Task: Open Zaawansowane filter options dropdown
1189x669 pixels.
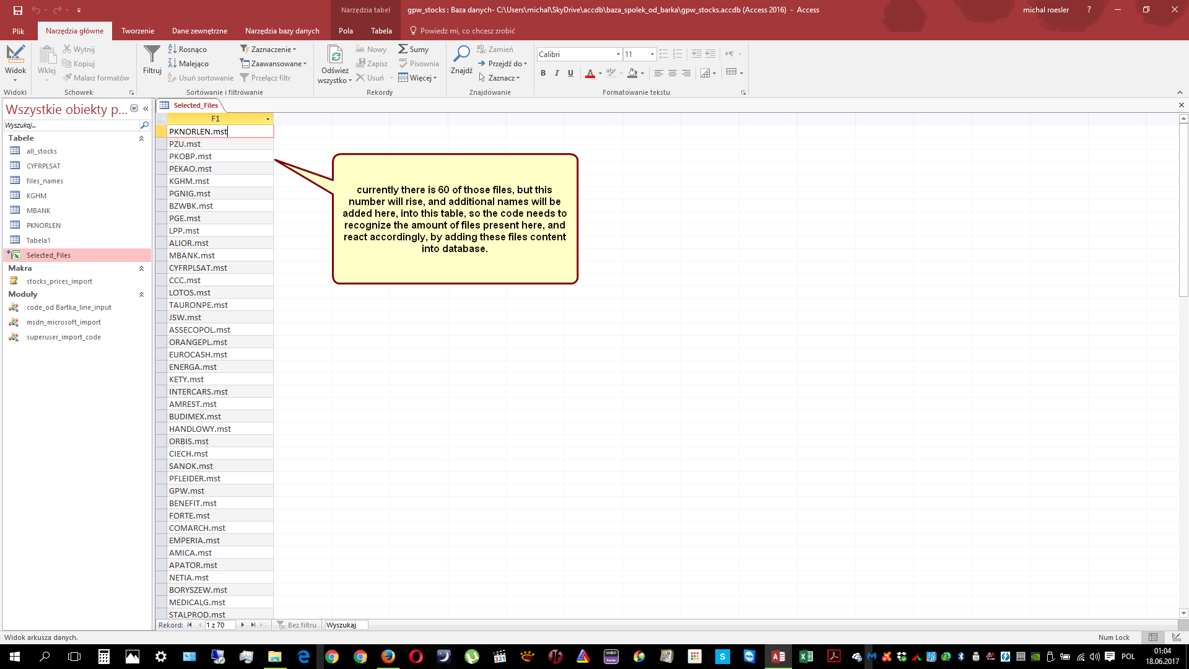Action: (x=273, y=63)
